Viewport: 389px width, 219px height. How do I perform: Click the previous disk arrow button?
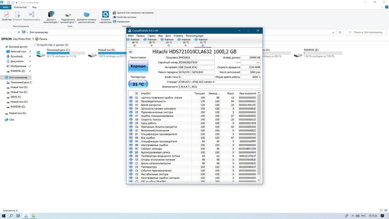point(130,52)
